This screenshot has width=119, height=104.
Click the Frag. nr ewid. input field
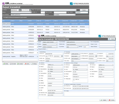pyautogui.click(x=60, y=12)
